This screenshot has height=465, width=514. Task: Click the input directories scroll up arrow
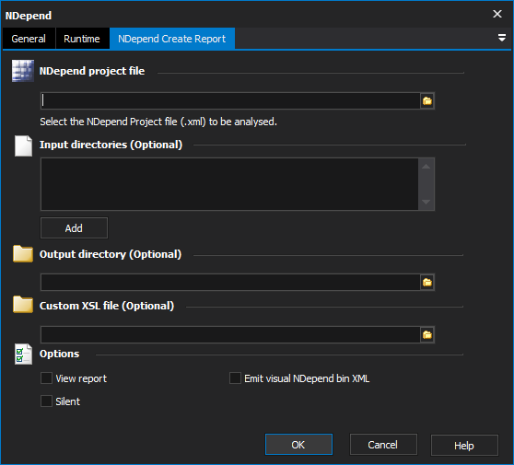[426, 167]
